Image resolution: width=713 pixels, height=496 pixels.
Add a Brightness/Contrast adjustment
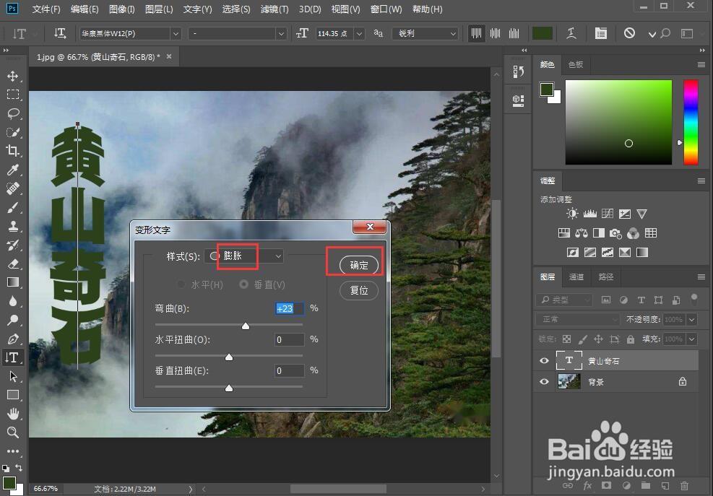click(x=572, y=214)
